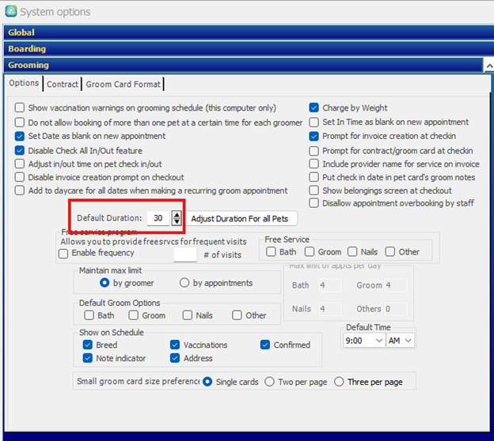This screenshot has width=494, height=441.
Task: Check Include provider name for service on invoice
Action: coord(313,164)
